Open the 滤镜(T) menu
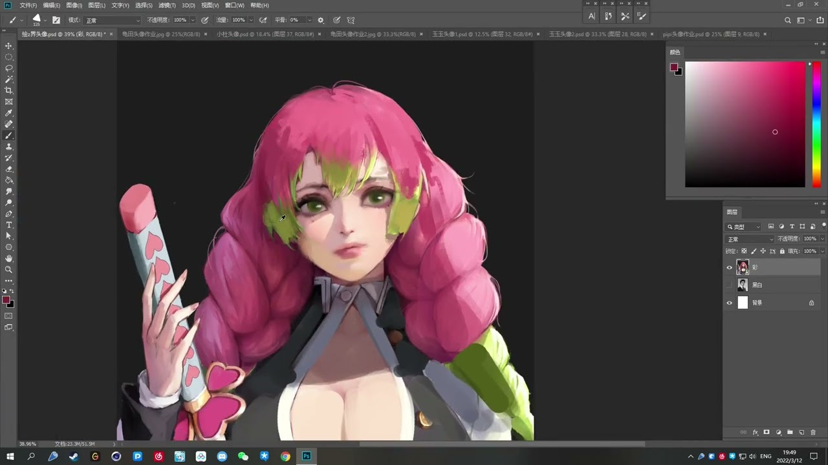The height and width of the screenshot is (465, 828). click(167, 5)
